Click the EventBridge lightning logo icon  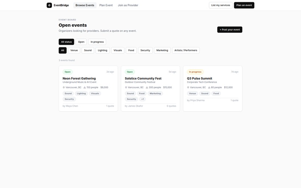[x=49, y=5]
